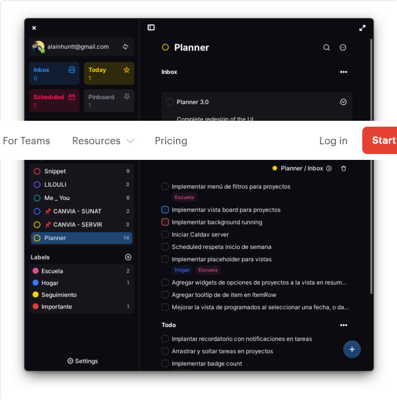The width and height of the screenshot is (397, 400).
Task: Delete selected tasks using the trash icon
Action: click(344, 168)
